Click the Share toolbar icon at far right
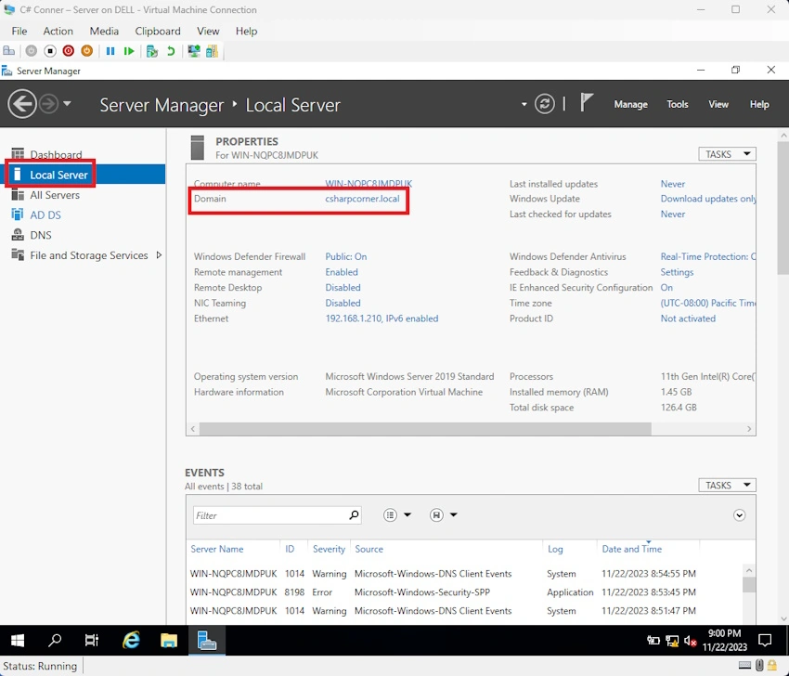 [212, 51]
